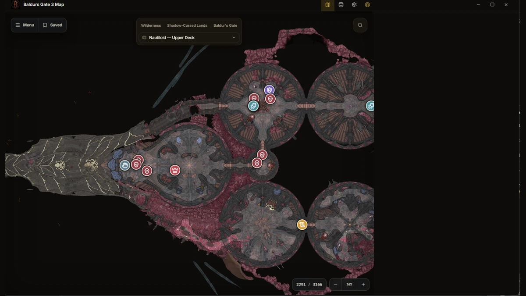Select the skull marker just below the purple shield
Screen dimensions: 526x296
tap(270, 99)
